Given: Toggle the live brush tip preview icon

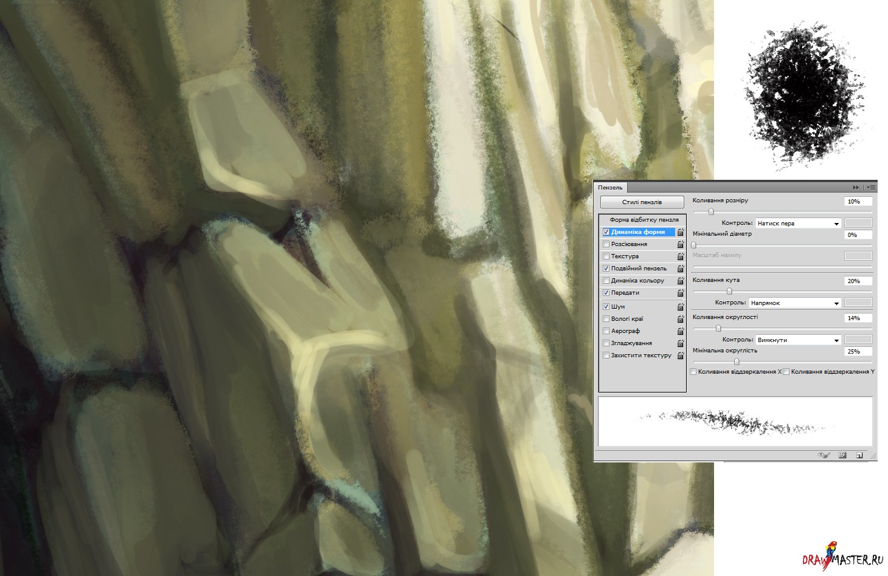Looking at the screenshot, I should 825,454.
